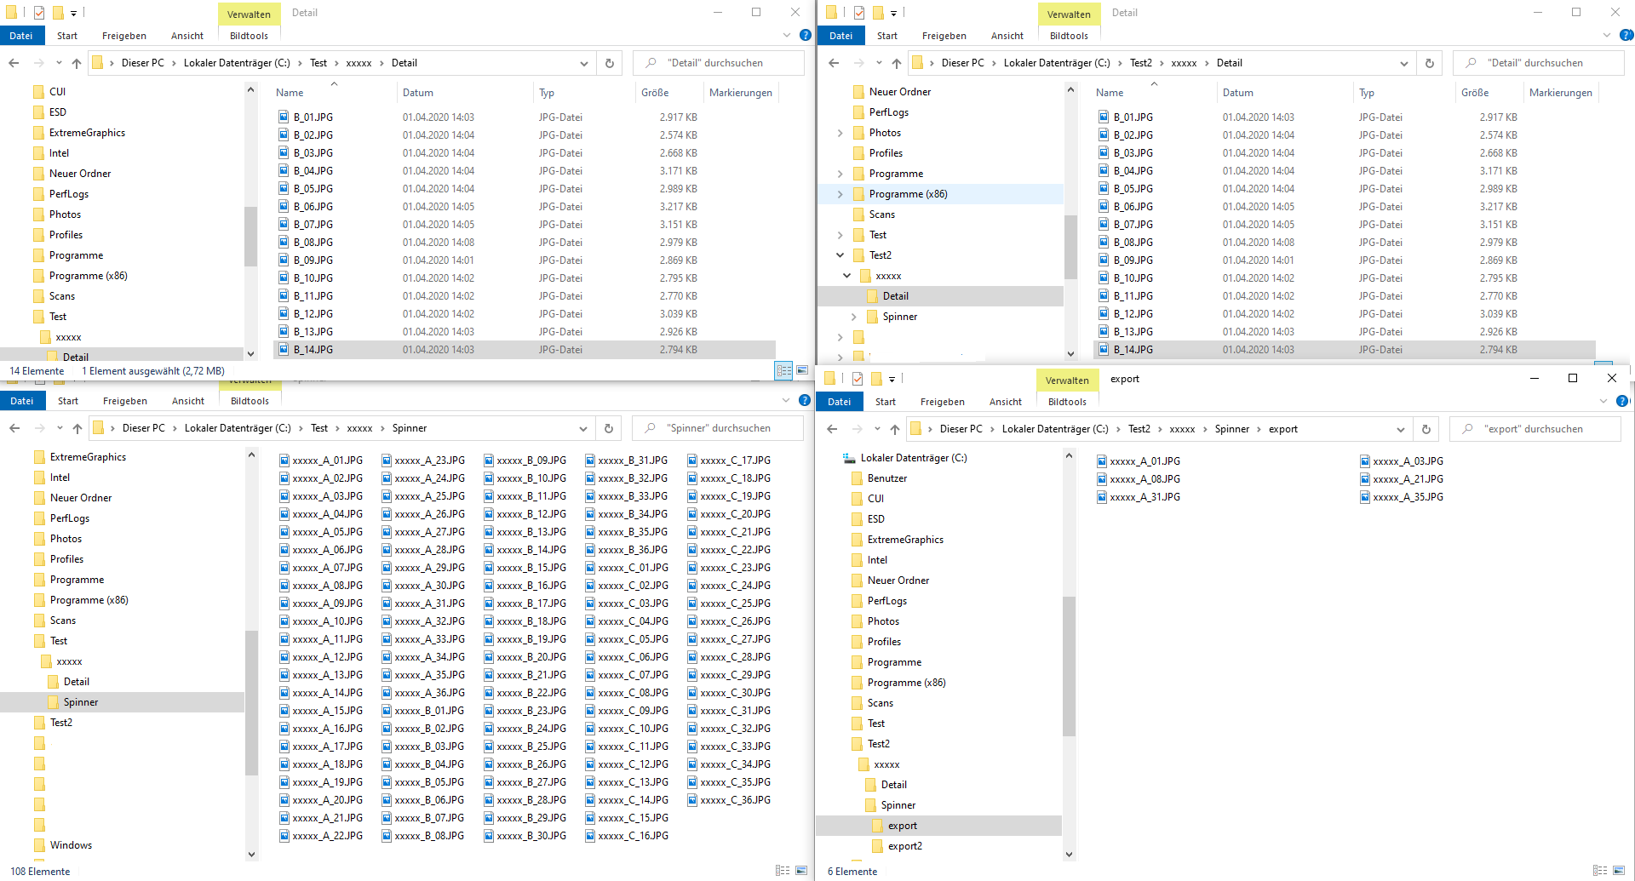The image size is (1635, 881).
Task: Refresh the Test2 Detail window
Action: (1430, 63)
